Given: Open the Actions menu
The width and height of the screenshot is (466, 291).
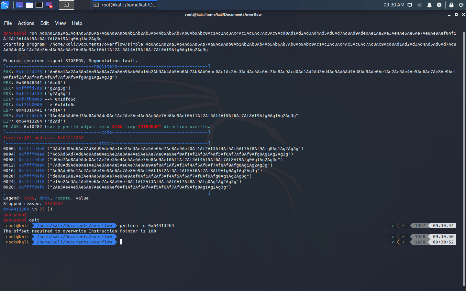Looking at the screenshot, I should click(26, 23).
